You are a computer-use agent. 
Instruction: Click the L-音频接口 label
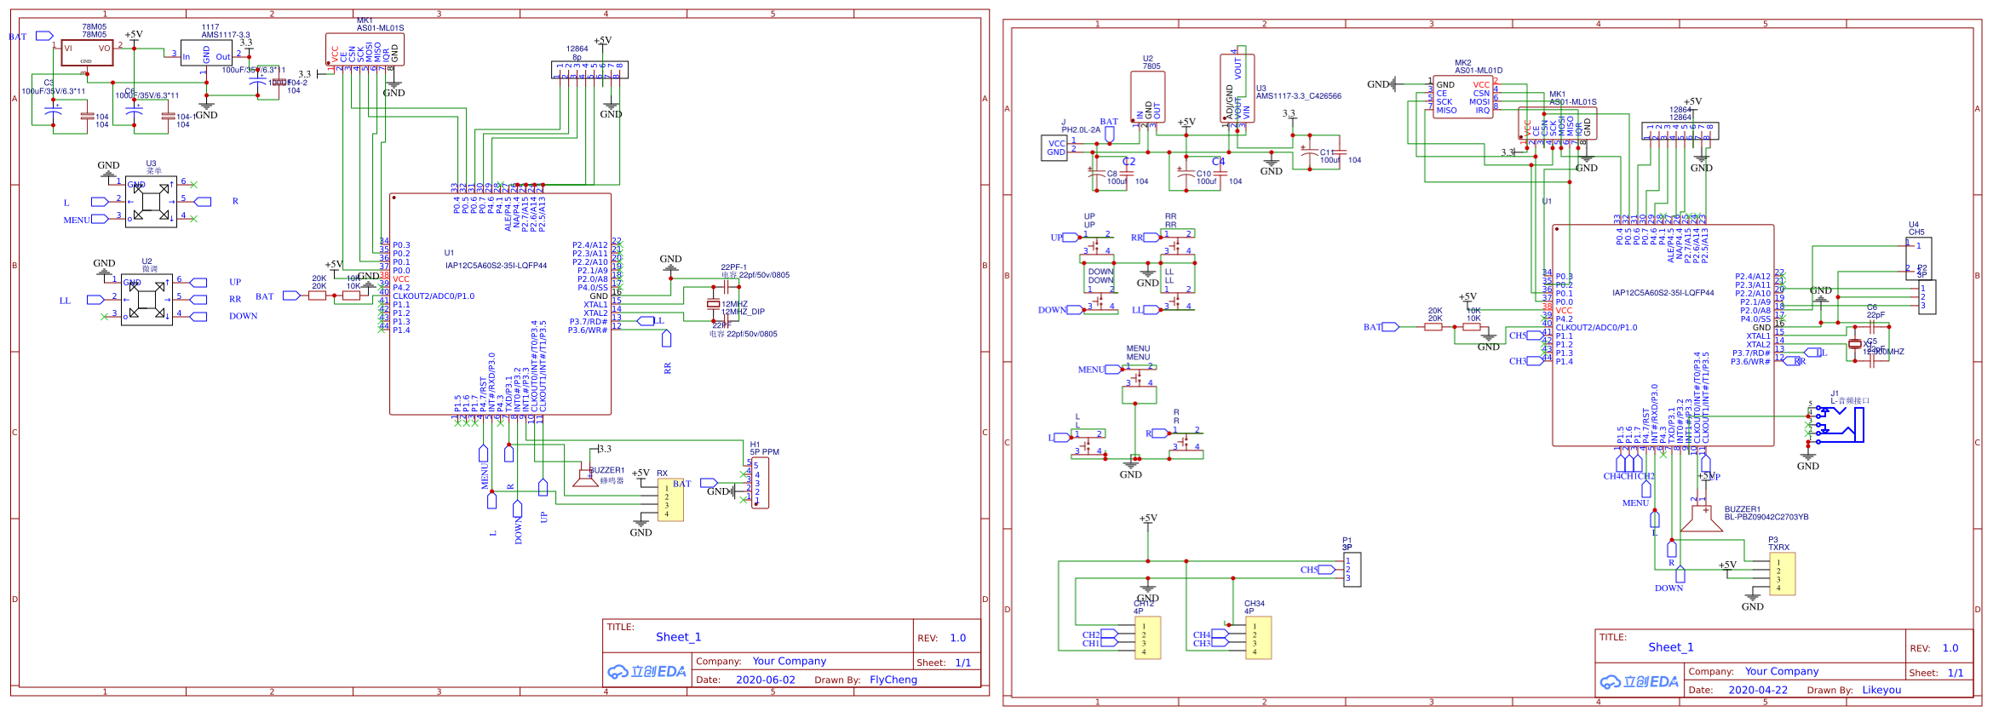click(1850, 400)
